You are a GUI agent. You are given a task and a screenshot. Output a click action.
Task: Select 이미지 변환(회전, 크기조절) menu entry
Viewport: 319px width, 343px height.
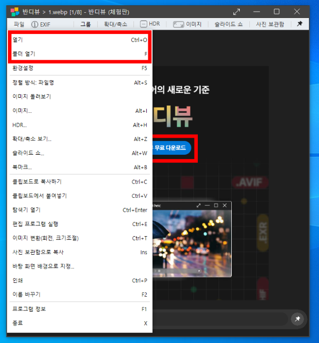[x=80, y=238]
